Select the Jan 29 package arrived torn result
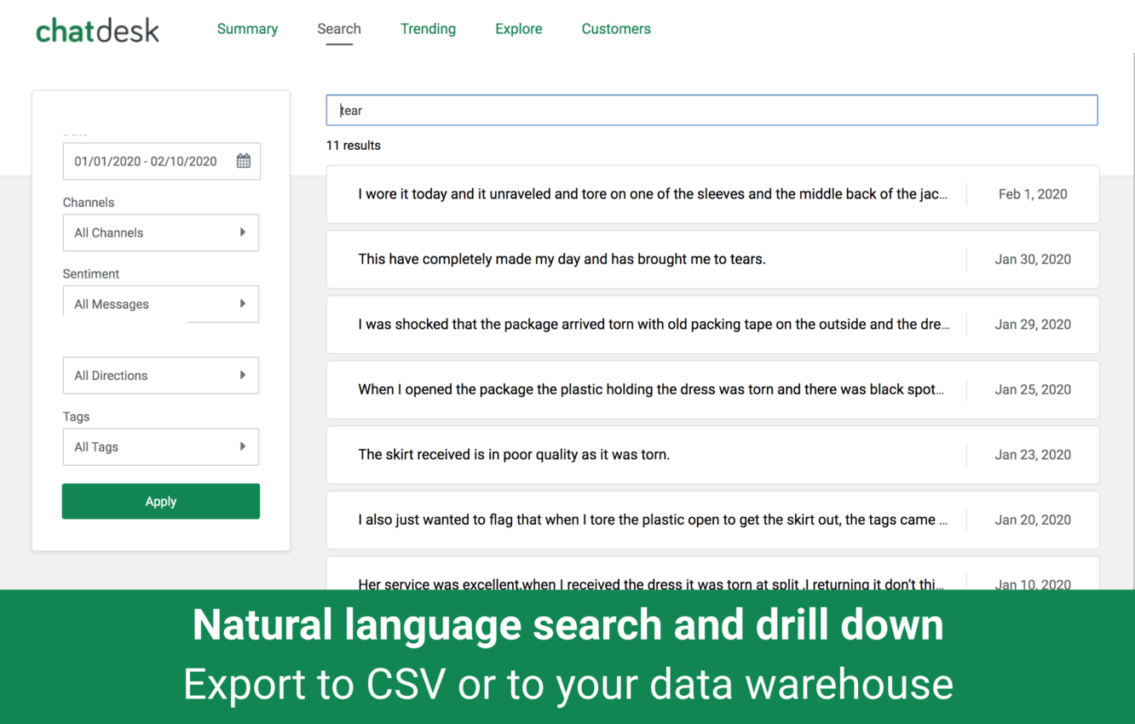Viewport: 1135px width, 724px height. pos(652,325)
